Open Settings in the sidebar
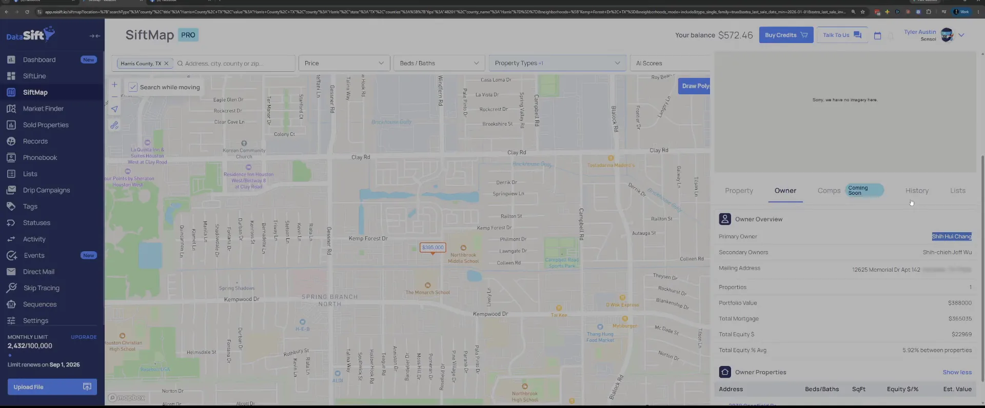The width and height of the screenshot is (985, 408). pyautogui.click(x=35, y=321)
